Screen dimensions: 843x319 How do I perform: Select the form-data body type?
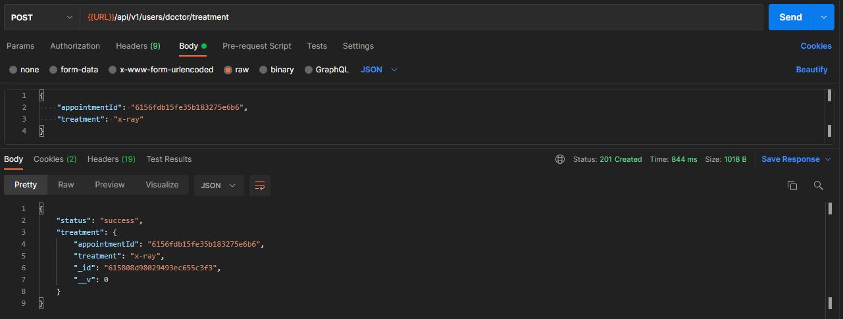click(74, 70)
